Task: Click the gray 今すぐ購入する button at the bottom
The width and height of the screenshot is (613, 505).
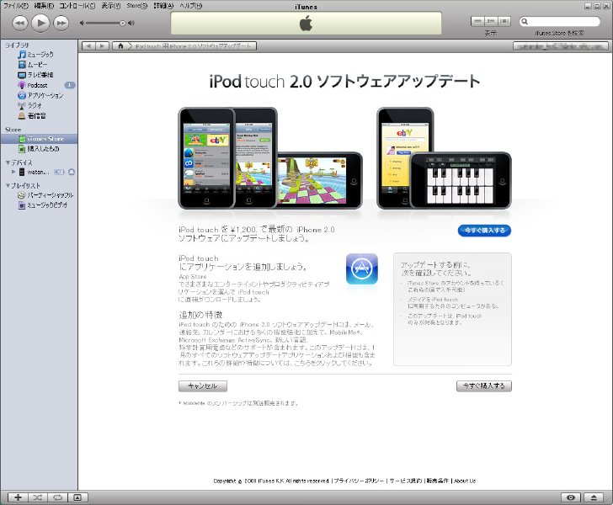Action: [484, 385]
